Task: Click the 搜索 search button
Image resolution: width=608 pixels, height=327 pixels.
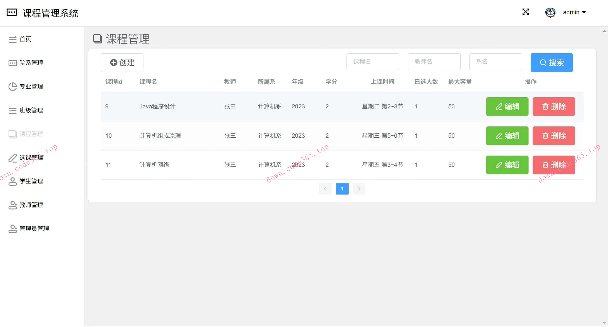Action: tap(552, 62)
